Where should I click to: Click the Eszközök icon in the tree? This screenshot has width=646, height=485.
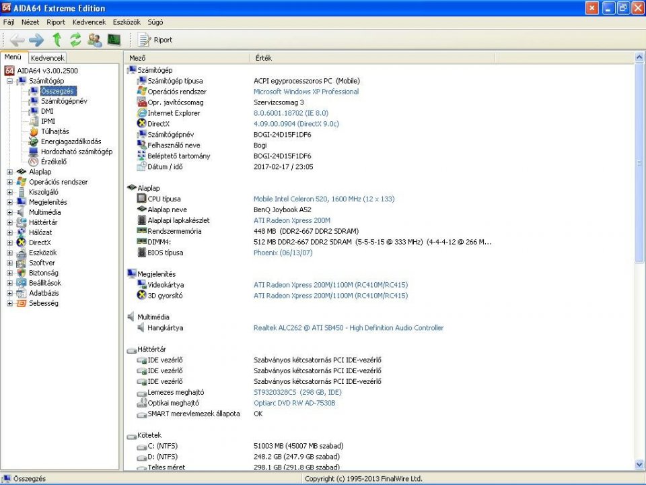pos(22,253)
